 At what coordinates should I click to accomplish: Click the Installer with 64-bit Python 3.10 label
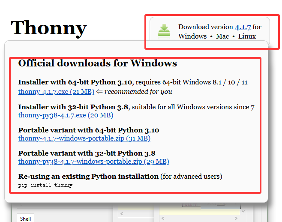[x=76, y=82]
